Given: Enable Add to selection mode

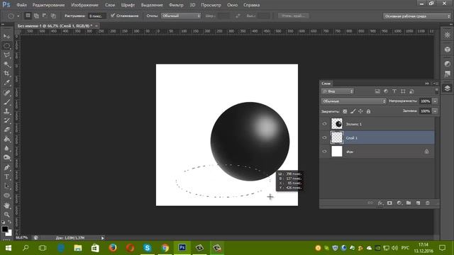Looking at the screenshot, I should pyautogui.click(x=36, y=16).
